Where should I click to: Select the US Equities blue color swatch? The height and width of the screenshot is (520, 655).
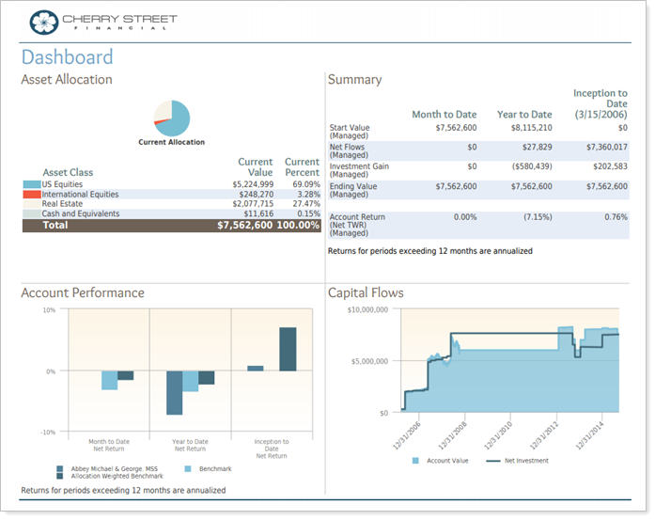point(31,184)
